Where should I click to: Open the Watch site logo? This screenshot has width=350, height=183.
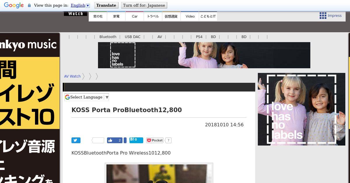coord(76,14)
